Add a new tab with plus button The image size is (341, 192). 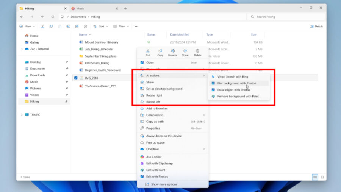tap(125, 8)
